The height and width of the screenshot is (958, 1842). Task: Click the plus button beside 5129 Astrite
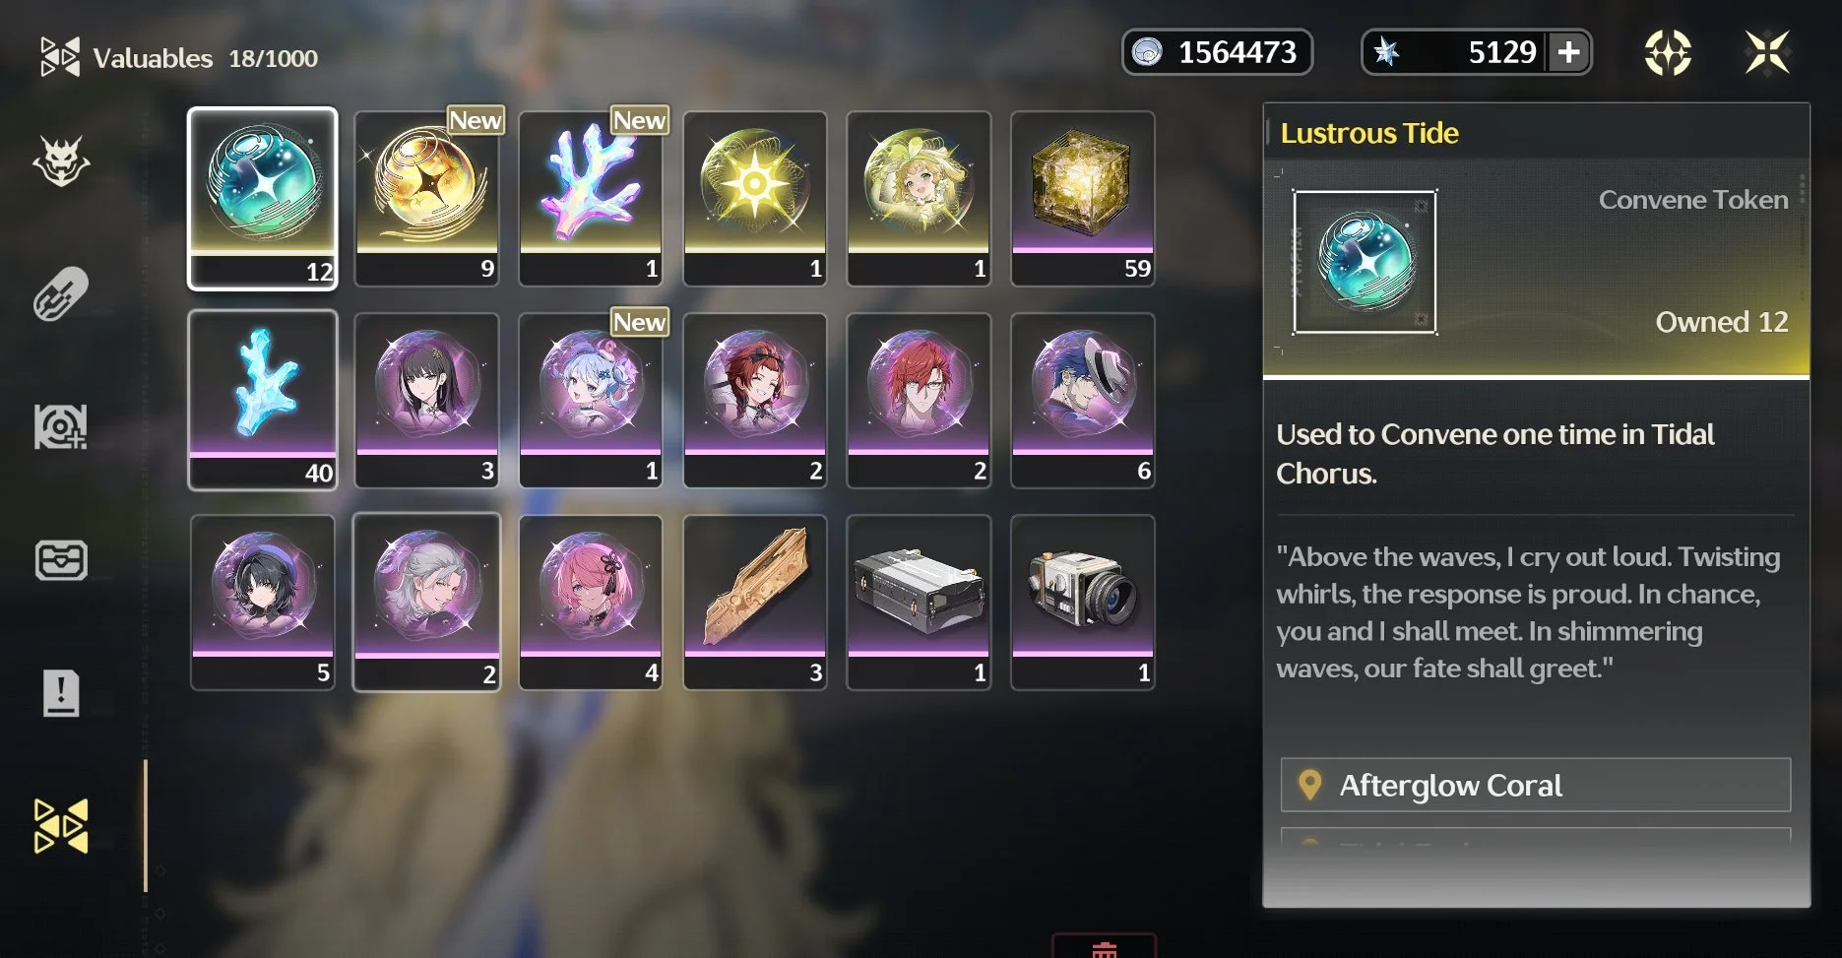point(1569,52)
